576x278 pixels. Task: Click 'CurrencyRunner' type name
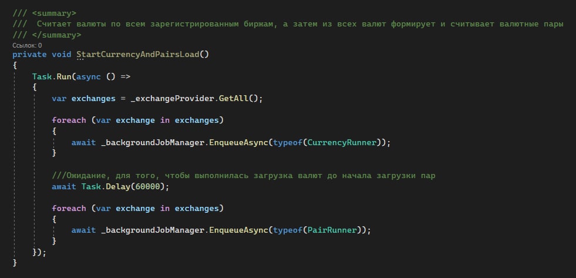(342, 142)
